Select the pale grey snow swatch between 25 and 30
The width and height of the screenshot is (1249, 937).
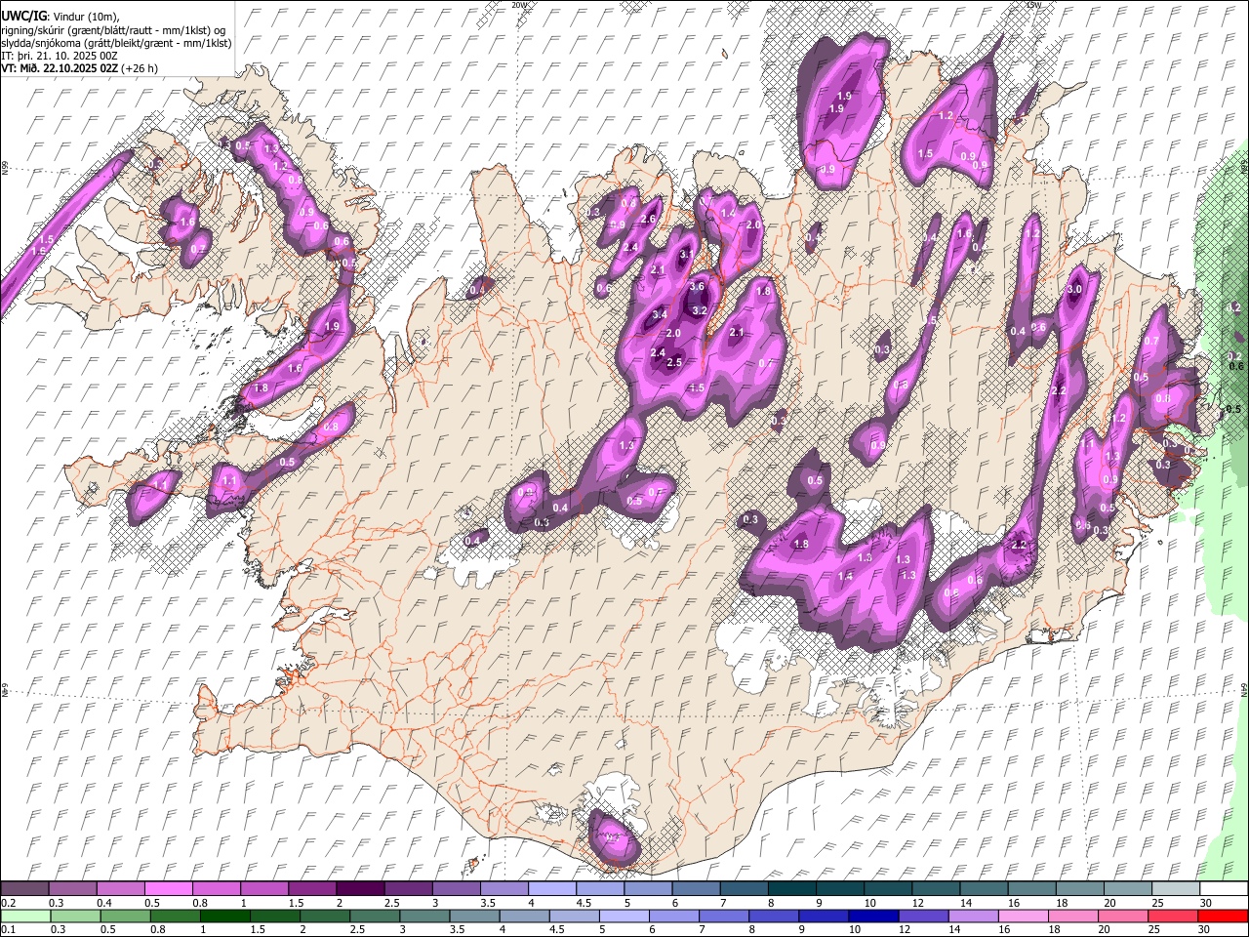pos(1174,889)
